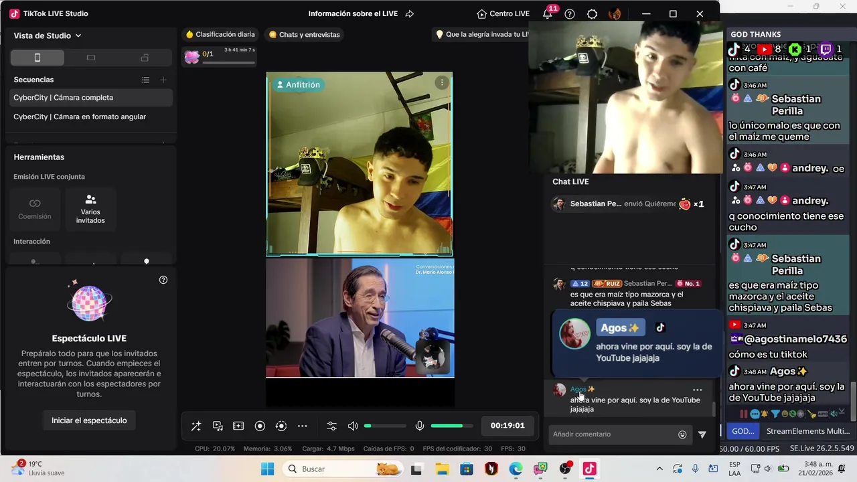Send the comment with arrow icon
Screen dimensions: 857x482
702,434
